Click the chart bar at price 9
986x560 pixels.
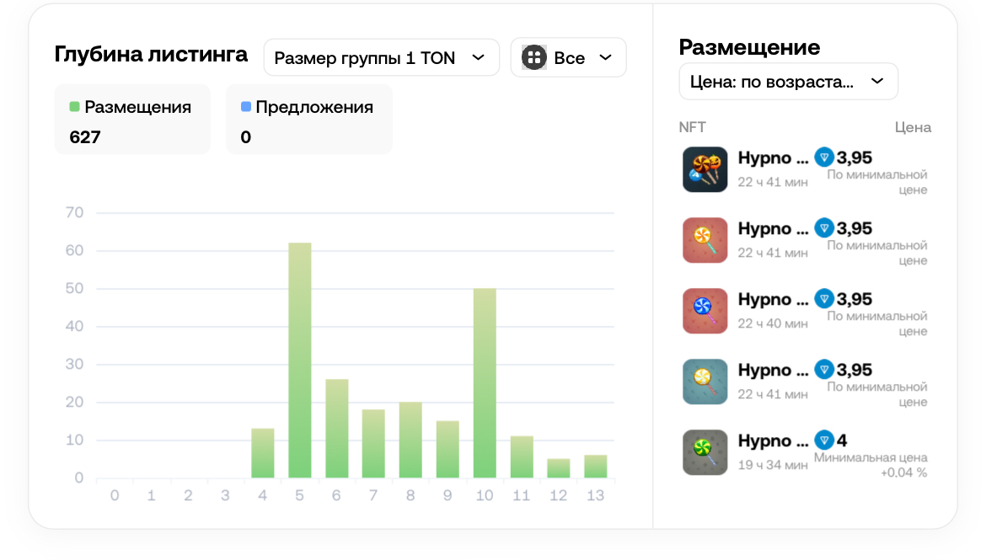point(447,450)
